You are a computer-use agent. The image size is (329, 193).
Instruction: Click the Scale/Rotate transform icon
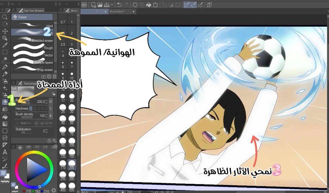(155, 4)
